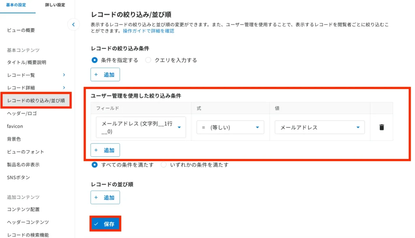Viewport: 415px width, 238px height.
Task: Switch to the 基本の設定 tab
Action: click(x=16, y=5)
